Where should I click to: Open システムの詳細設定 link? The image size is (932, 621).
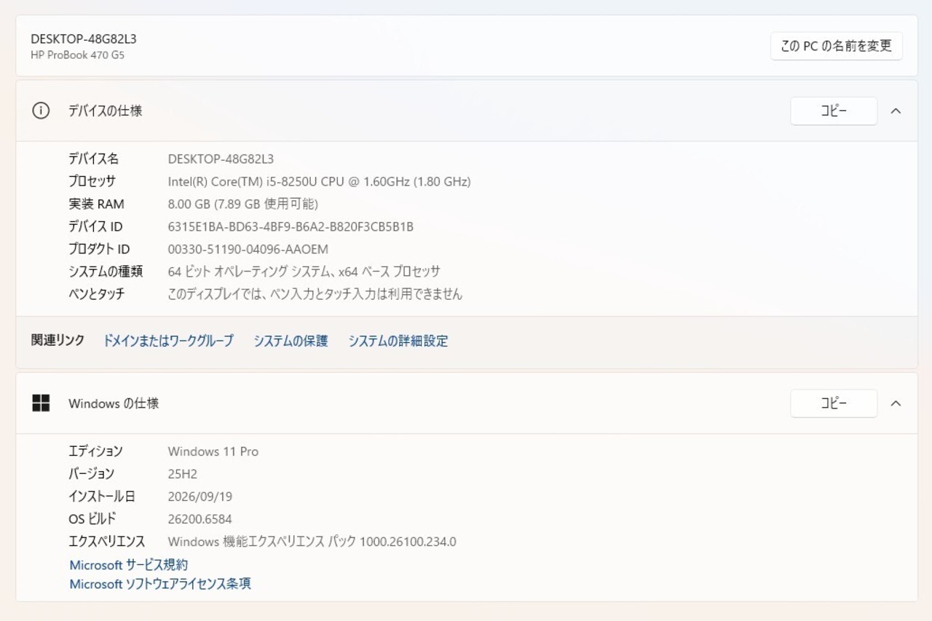[398, 341]
